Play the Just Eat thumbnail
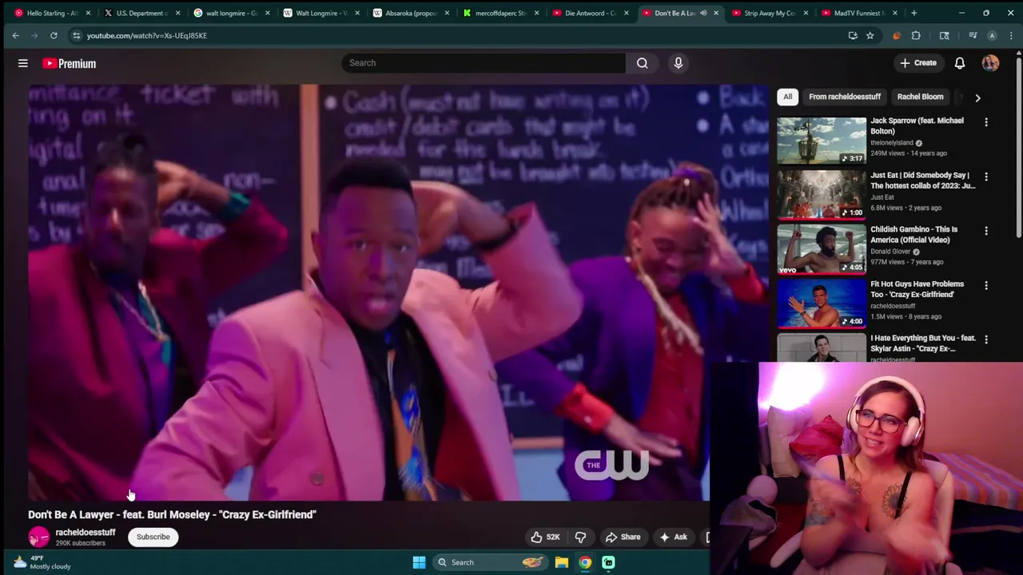The width and height of the screenshot is (1023, 575). (x=822, y=195)
